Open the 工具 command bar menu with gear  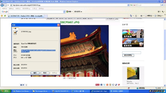point(158,16)
